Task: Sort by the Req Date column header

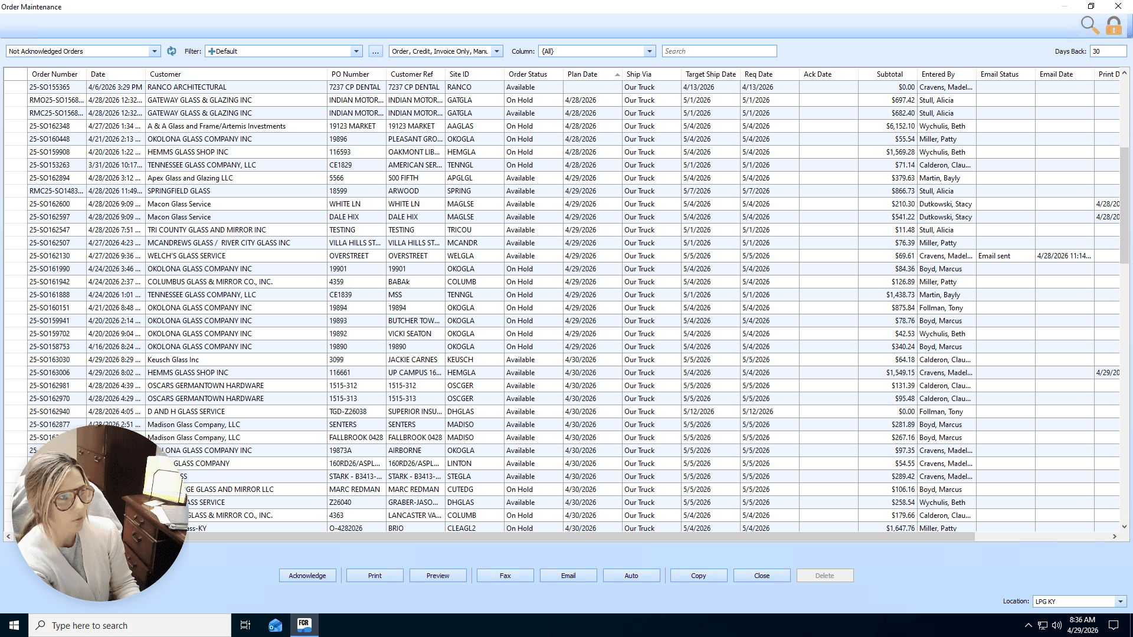Action: [769, 74]
